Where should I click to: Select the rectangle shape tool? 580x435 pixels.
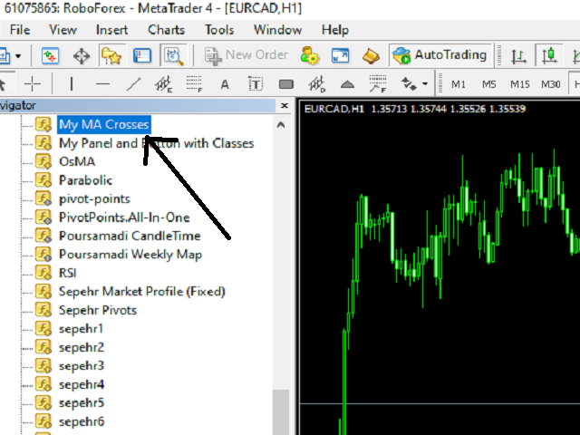286,84
